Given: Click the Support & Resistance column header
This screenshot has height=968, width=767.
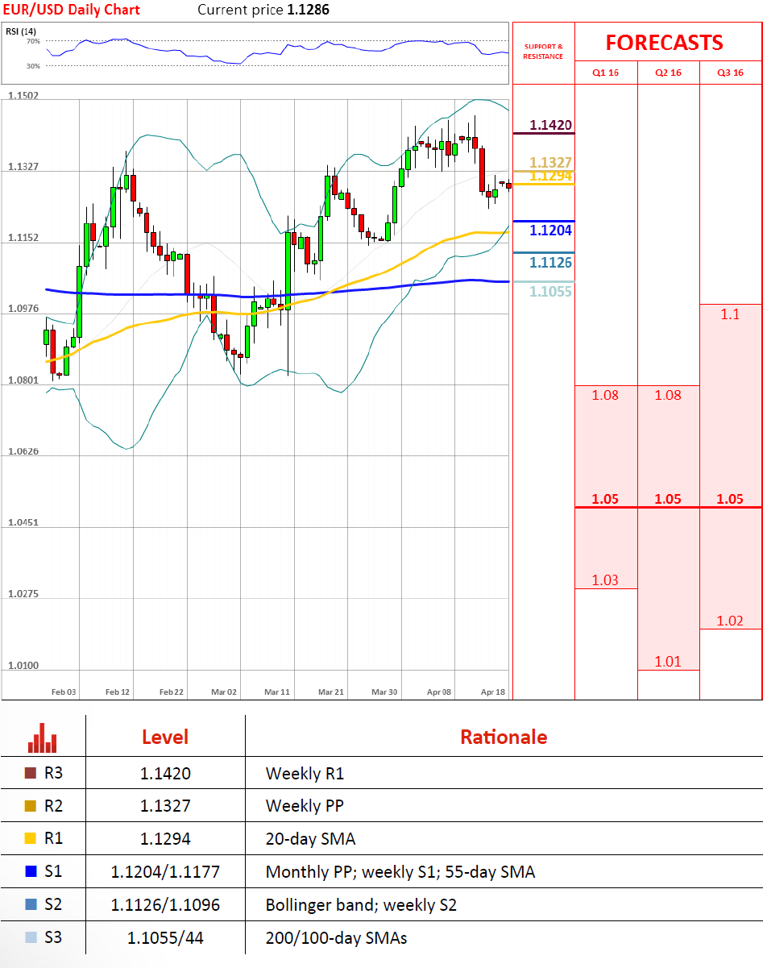Looking at the screenshot, I should click(x=544, y=52).
